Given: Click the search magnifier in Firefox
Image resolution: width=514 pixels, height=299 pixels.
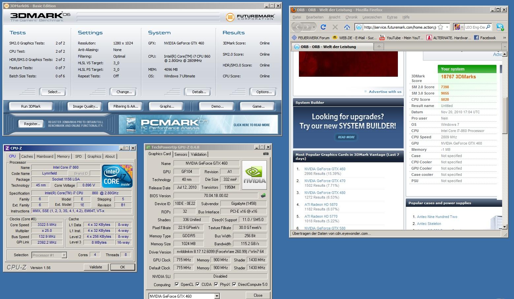Looking at the screenshot, I should click(488, 27).
